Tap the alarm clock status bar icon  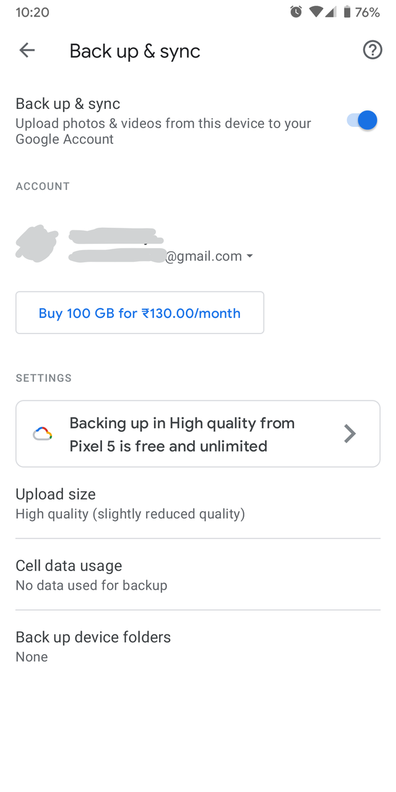296,12
